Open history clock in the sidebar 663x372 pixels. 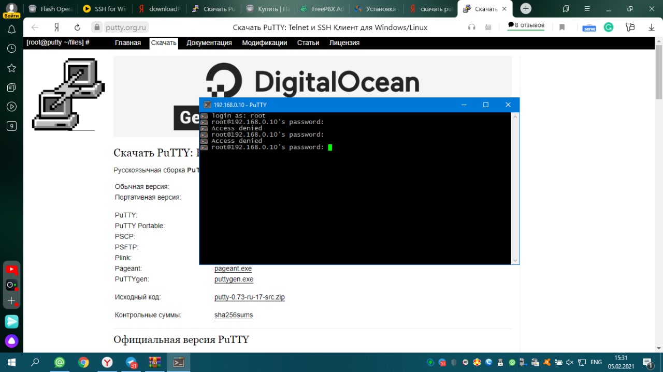tap(11, 49)
